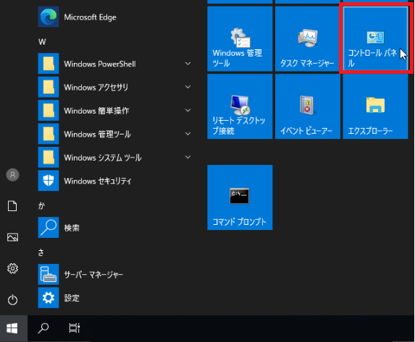Expand the Windows アクセサリ folder chevron
Viewport: 415px width, 342px height.
pos(188,87)
